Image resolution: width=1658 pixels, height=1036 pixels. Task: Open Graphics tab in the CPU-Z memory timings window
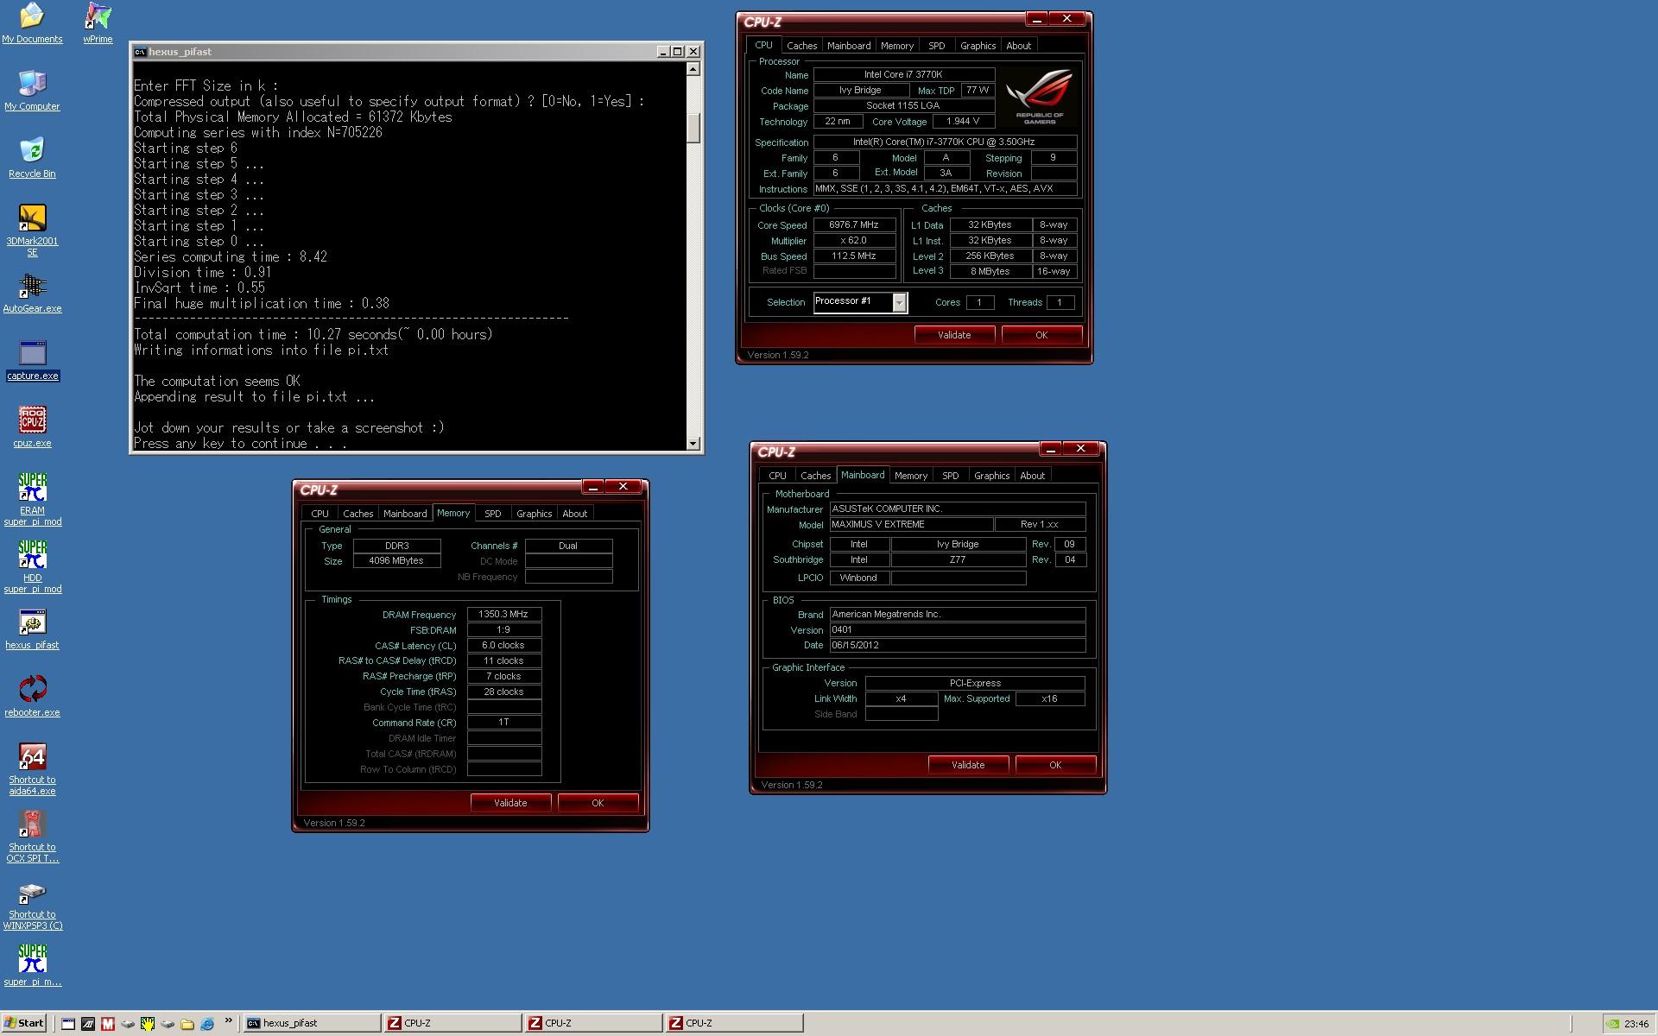click(x=535, y=514)
